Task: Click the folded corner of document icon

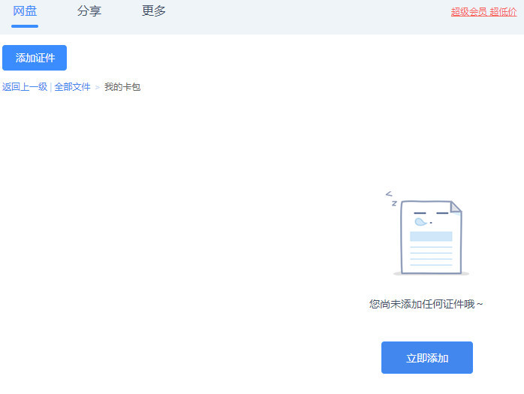Action: point(456,207)
